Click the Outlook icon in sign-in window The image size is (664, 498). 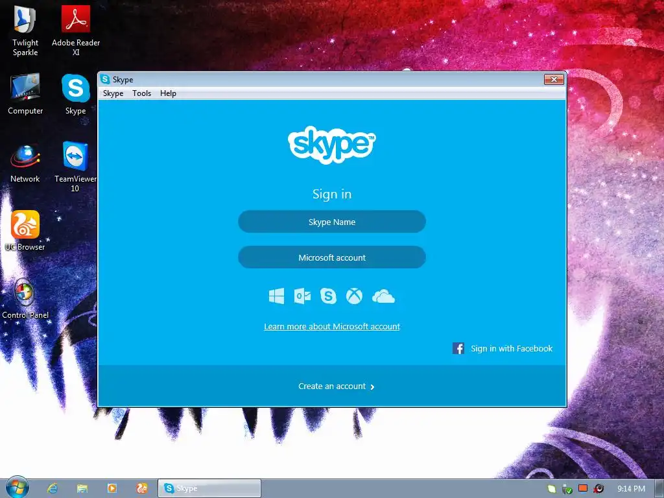(x=302, y=296)
